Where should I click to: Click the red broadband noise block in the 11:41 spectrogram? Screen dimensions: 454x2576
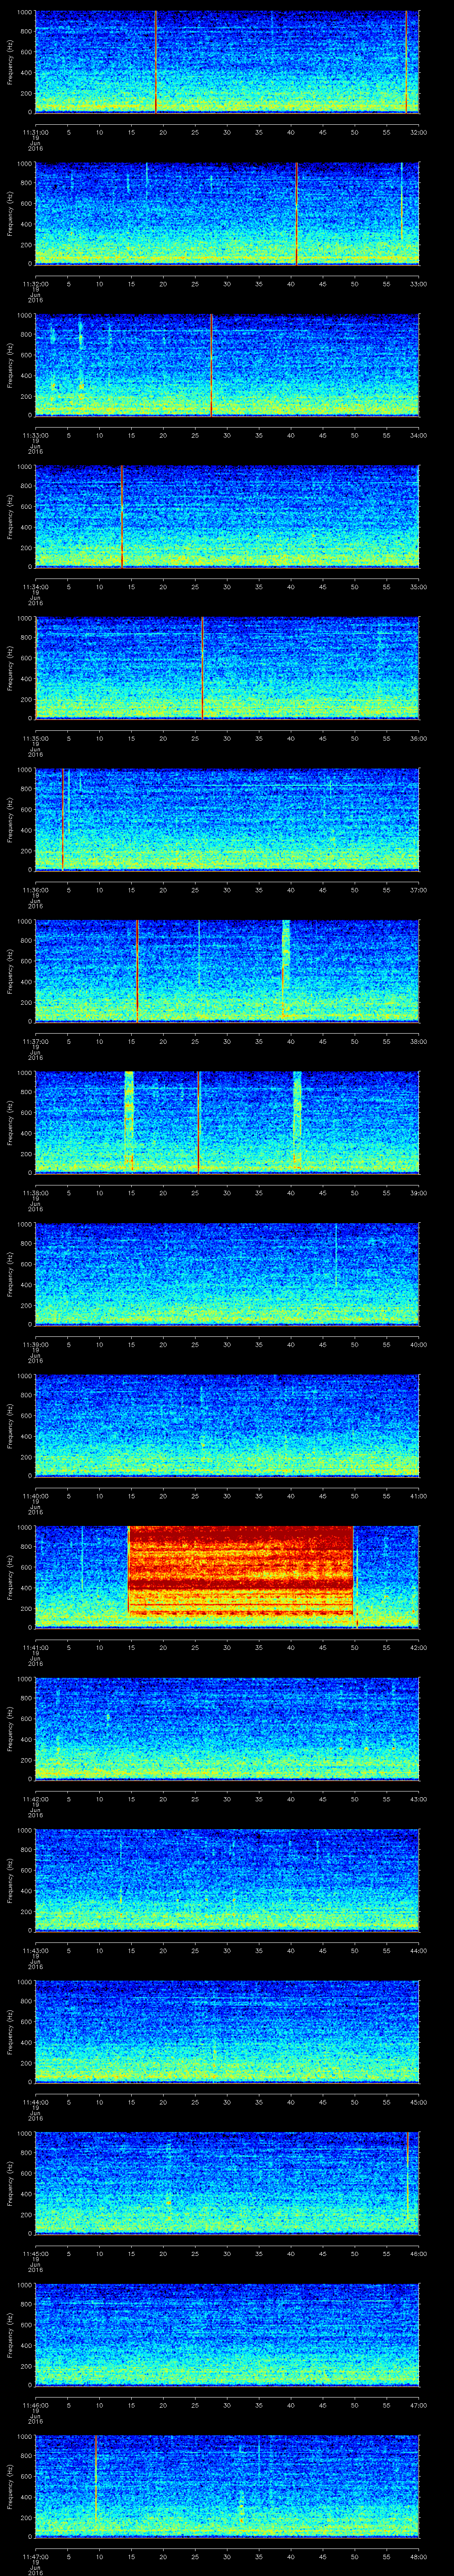[240, 1571]
